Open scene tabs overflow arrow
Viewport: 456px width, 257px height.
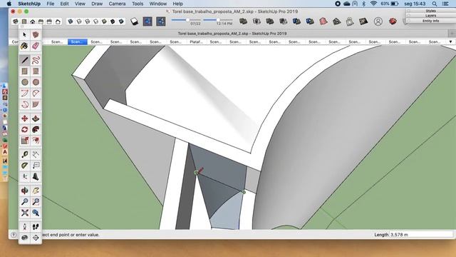(x=450, y=42)
